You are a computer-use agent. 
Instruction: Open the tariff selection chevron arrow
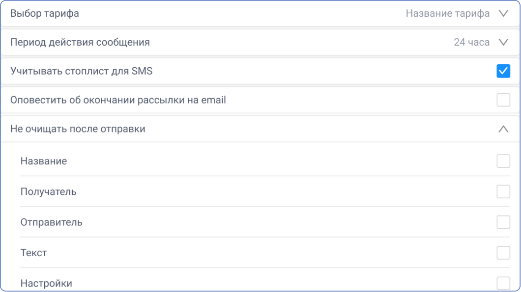pos(503,13)
